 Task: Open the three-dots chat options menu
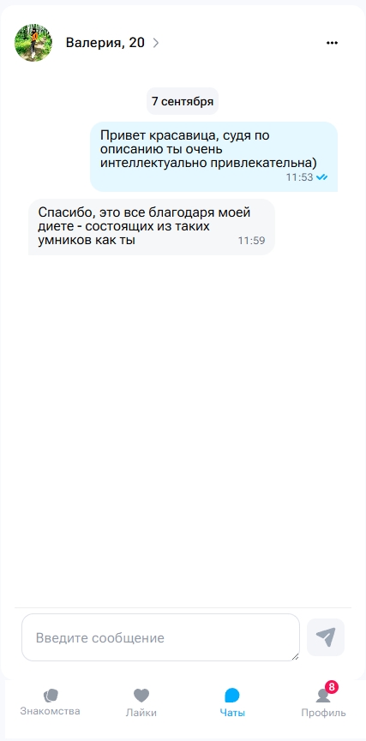pyautogui.click(x=332, y=43)
